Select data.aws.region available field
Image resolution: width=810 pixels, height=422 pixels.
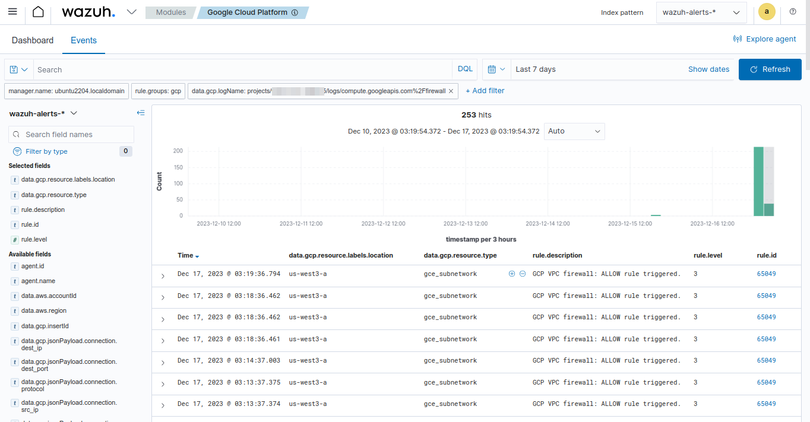44,310
